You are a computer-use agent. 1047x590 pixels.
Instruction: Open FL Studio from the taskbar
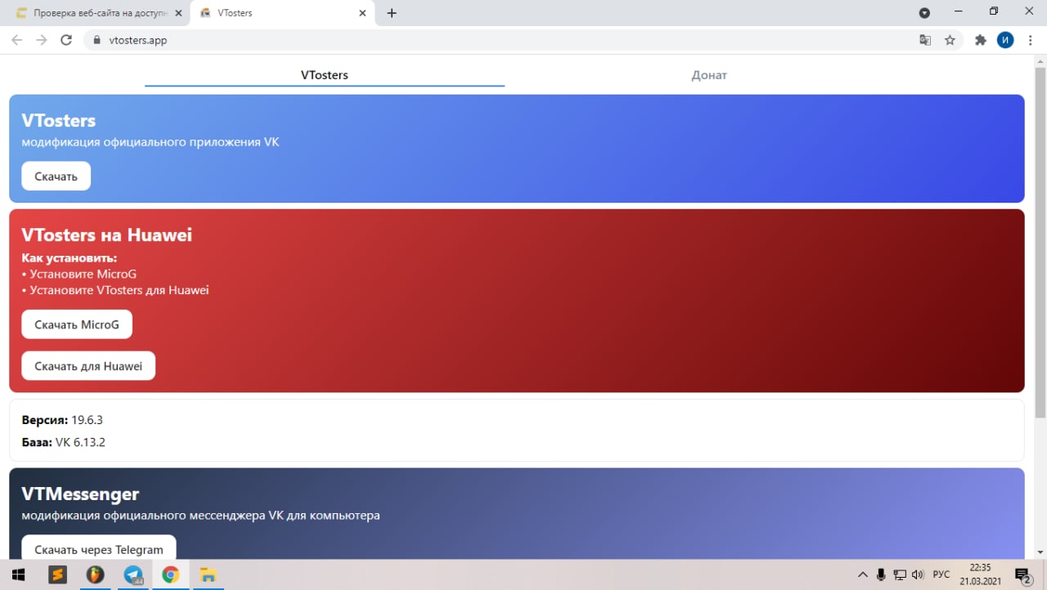95,574
